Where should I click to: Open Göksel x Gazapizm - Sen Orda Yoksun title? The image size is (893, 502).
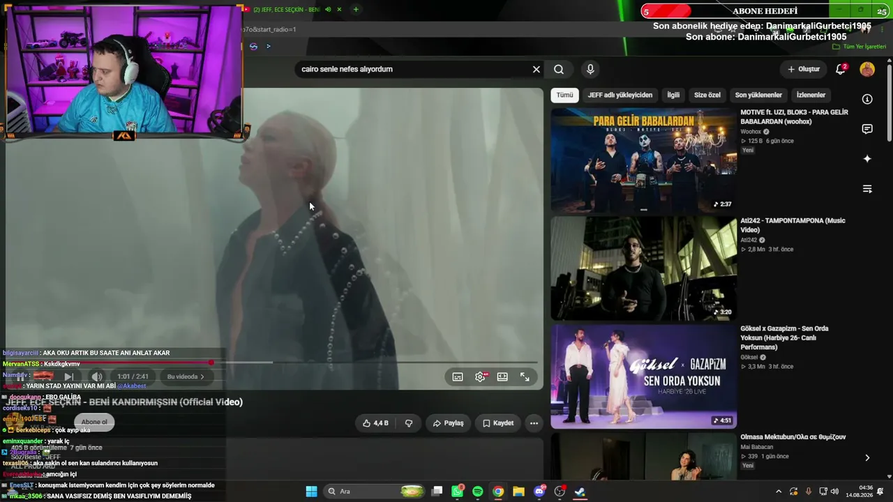[784, 337]
